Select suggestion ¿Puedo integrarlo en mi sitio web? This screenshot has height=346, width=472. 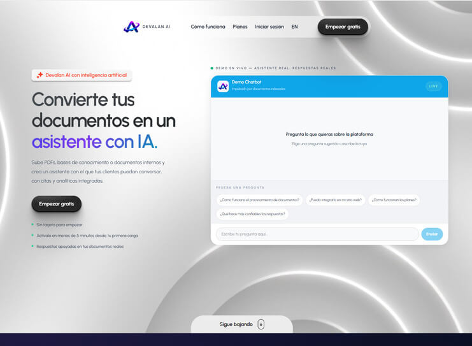pyautogui.click(x=335, y=200)
